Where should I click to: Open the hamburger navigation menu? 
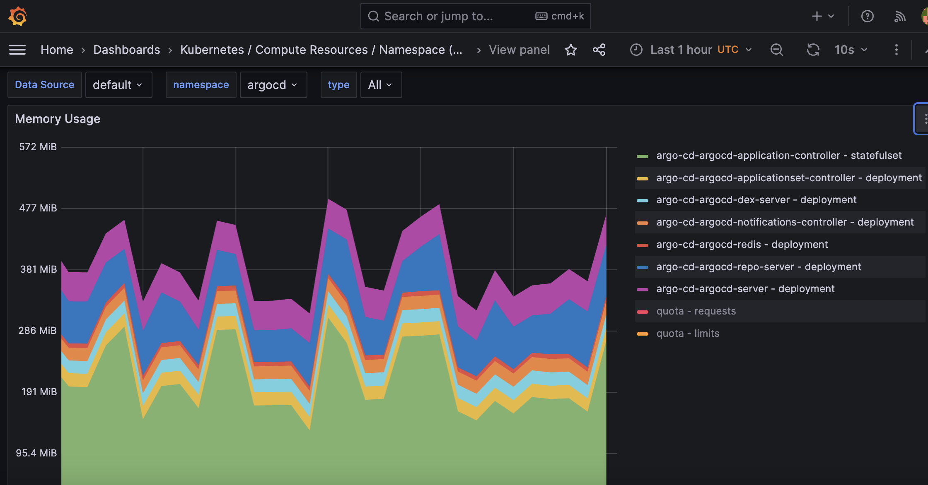17,50
